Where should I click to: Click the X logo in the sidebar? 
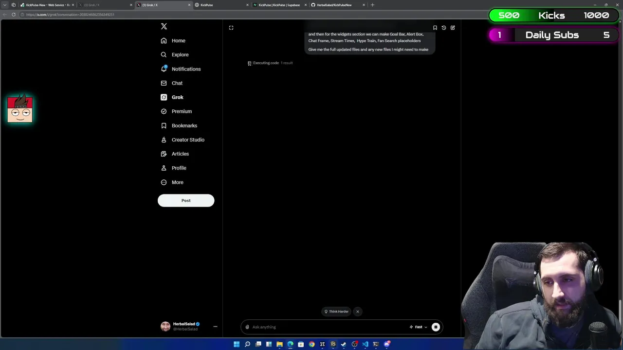164,26
